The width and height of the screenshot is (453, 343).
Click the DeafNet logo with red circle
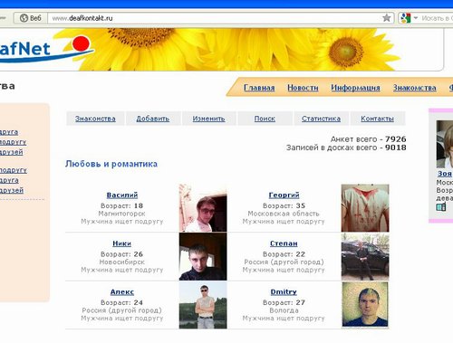coord(45,49)
